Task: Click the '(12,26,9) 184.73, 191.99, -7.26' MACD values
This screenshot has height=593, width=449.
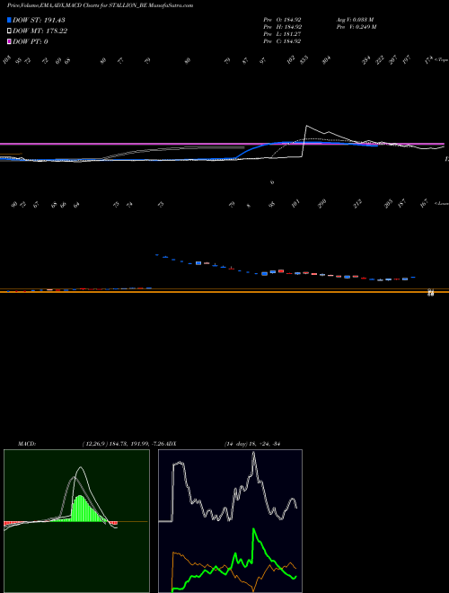Action: 126,444
